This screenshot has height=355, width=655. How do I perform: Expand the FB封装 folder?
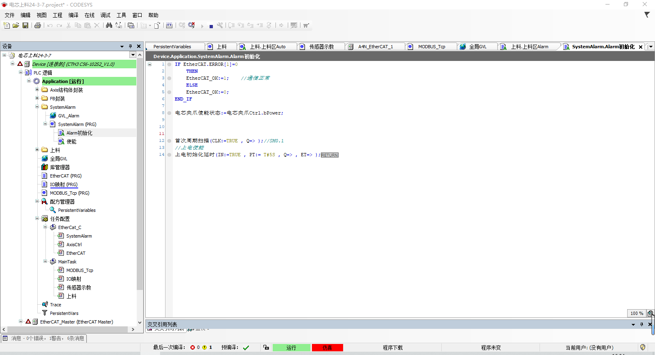[x=37, y=98]
